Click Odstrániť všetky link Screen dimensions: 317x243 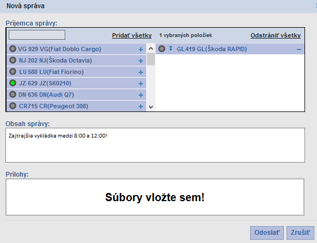point(276,35)
